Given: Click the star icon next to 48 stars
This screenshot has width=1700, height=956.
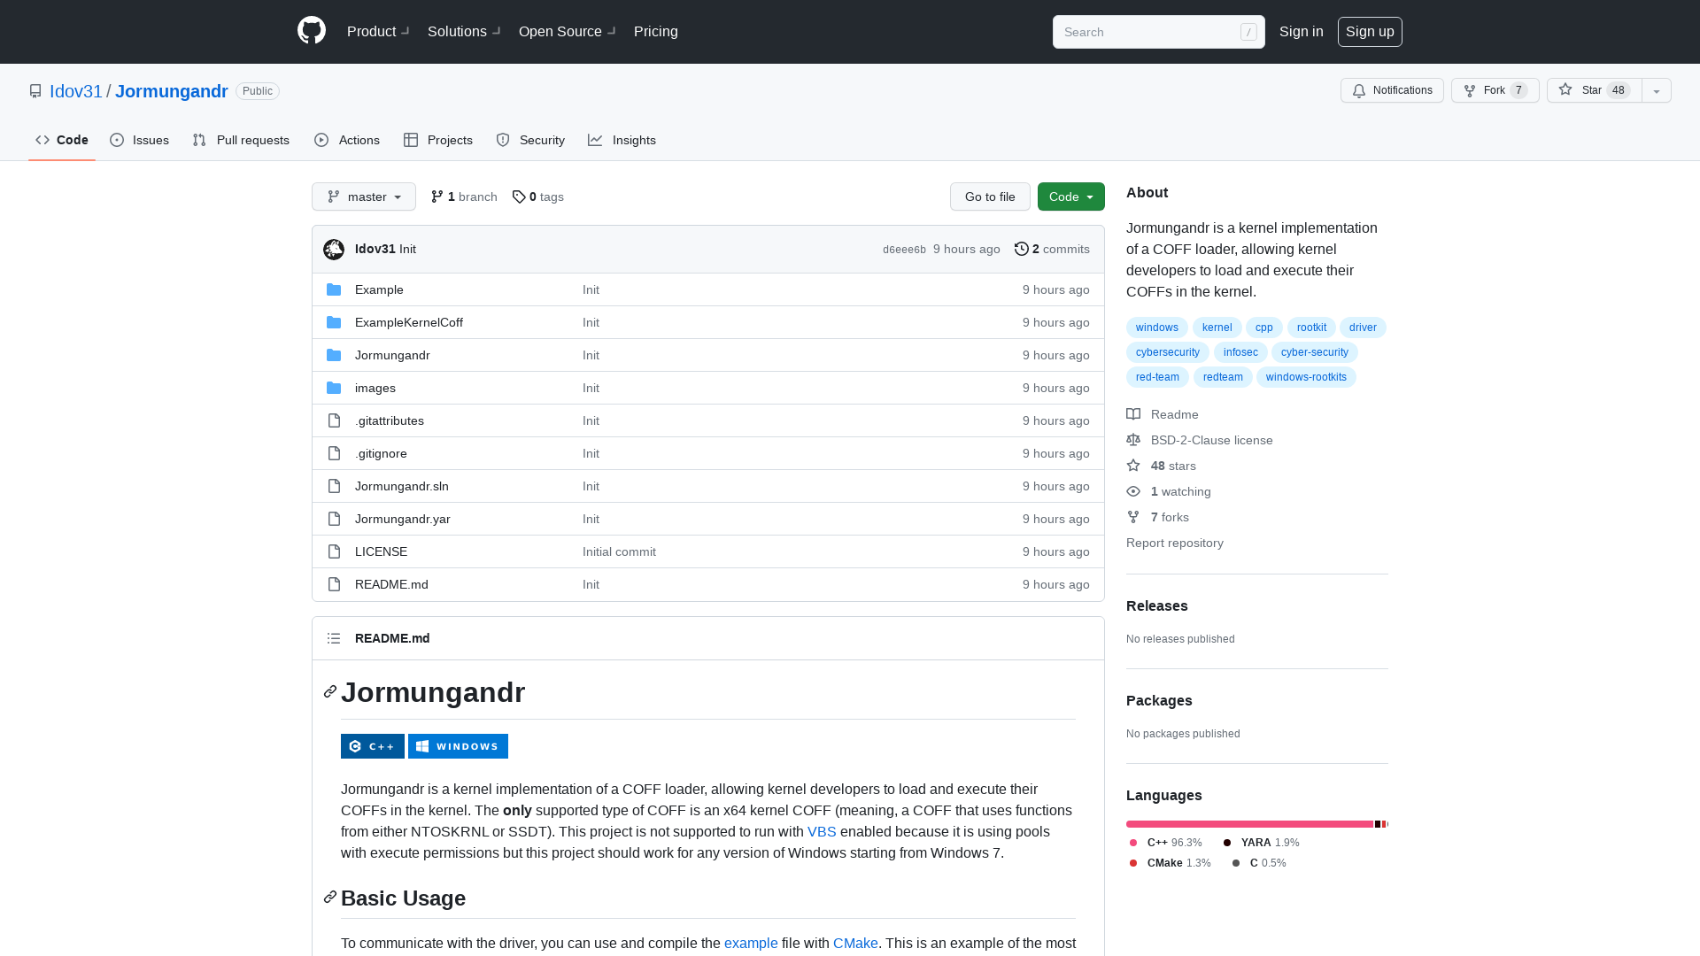Looking at the screenshot, I should [1133, 466].
